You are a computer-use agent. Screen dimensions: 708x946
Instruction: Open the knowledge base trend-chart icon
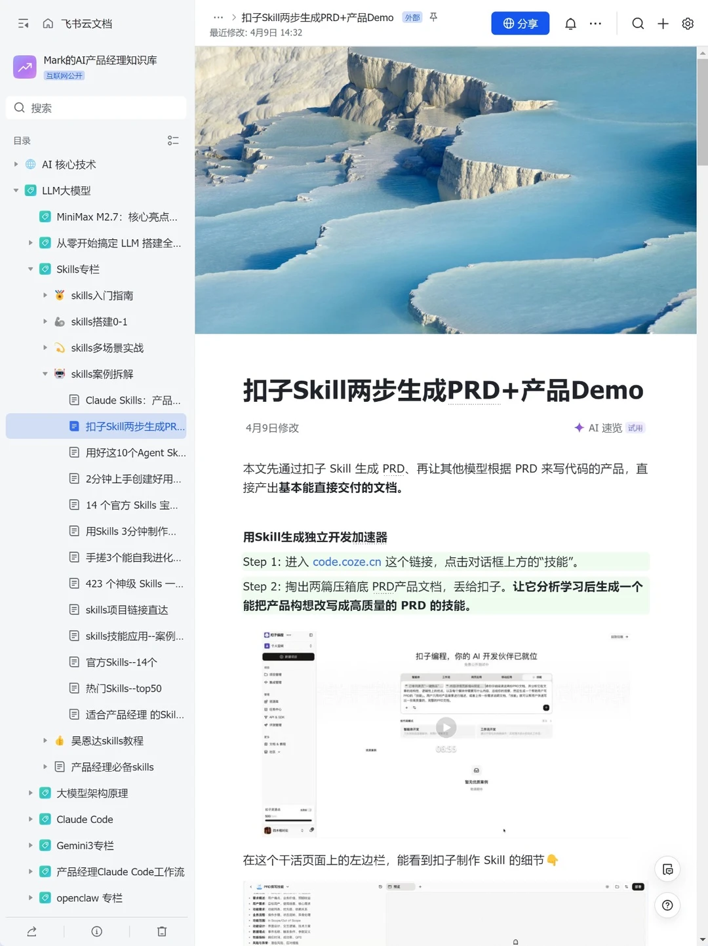click(25, 67)
